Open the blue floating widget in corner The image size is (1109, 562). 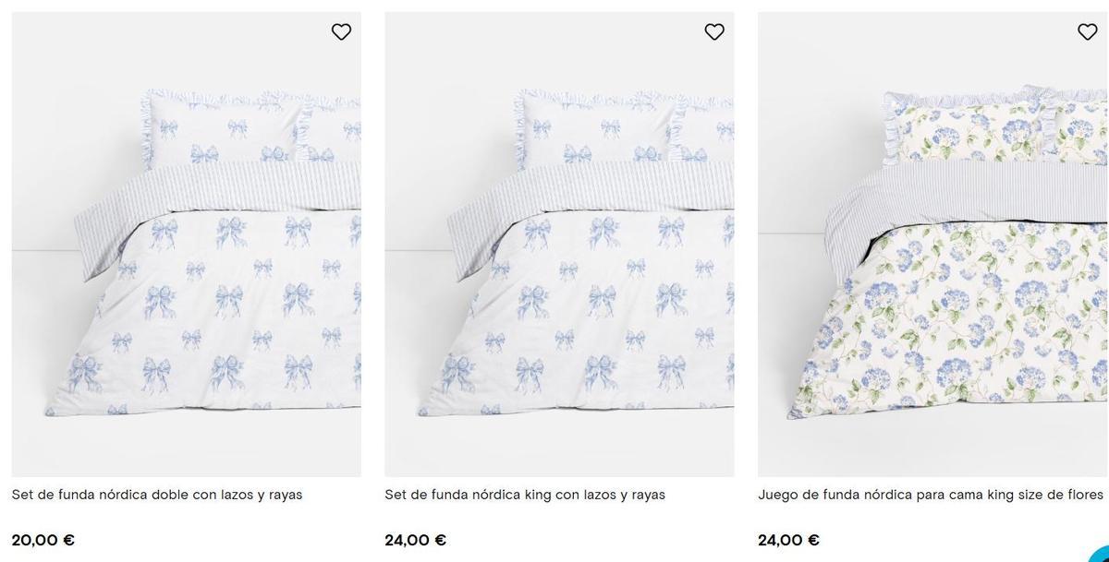pyautogui.click(x=1100, y=554)
